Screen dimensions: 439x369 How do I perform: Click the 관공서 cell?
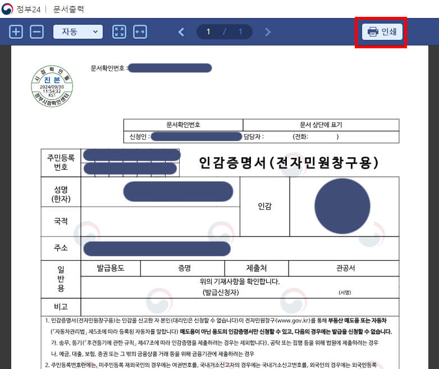[345, 268]
